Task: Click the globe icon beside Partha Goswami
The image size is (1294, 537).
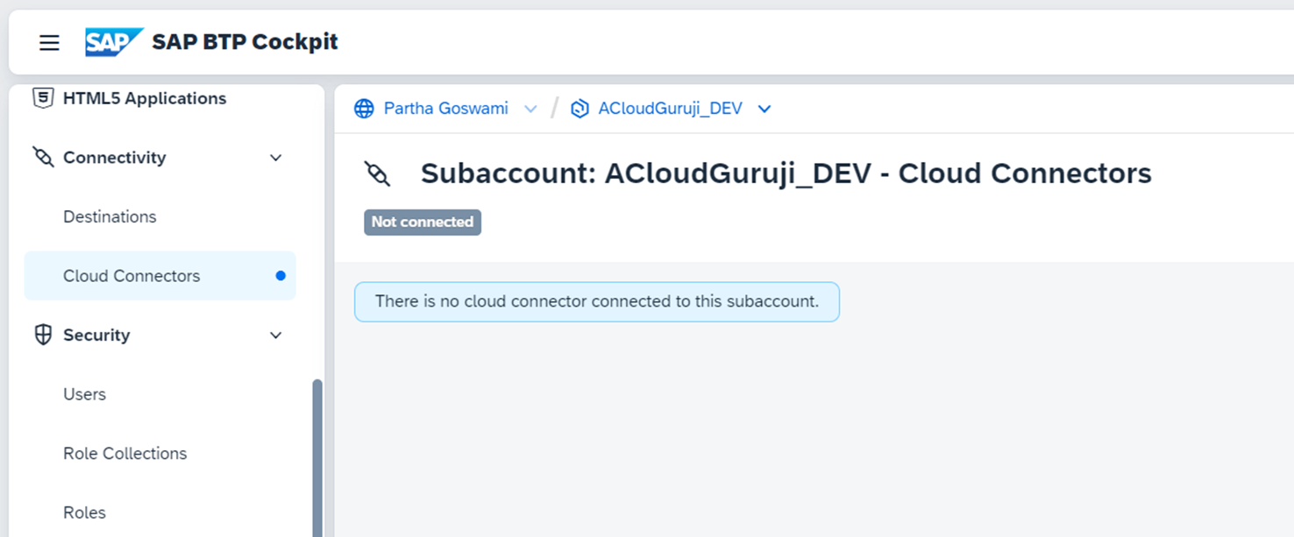Action: (x=364, y=109)
